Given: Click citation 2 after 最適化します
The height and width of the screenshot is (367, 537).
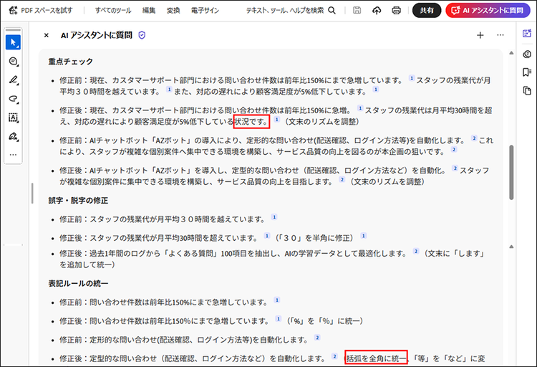Looking at the screenshot, I should coord(416,251).
